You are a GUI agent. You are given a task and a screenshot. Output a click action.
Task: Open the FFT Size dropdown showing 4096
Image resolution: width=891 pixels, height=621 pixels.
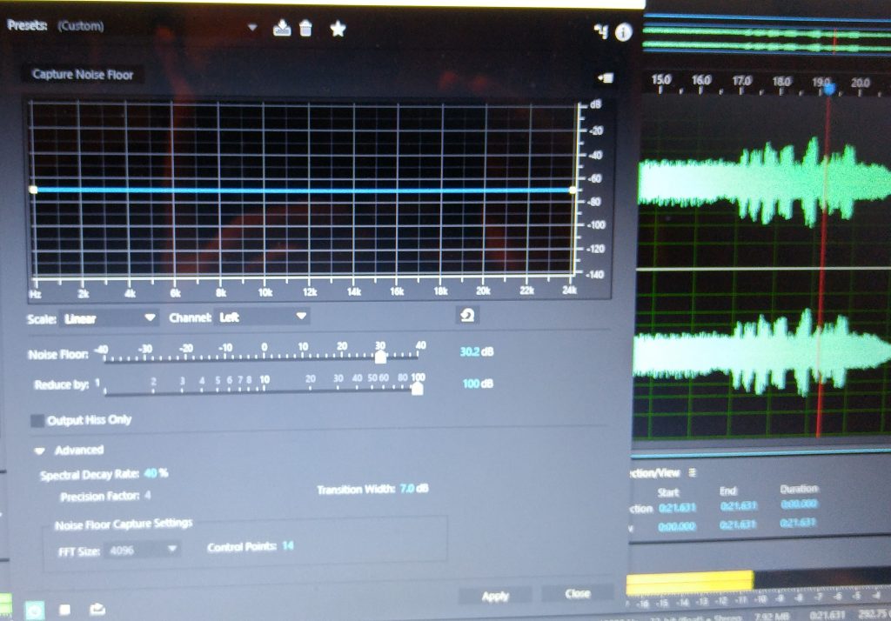142,550
